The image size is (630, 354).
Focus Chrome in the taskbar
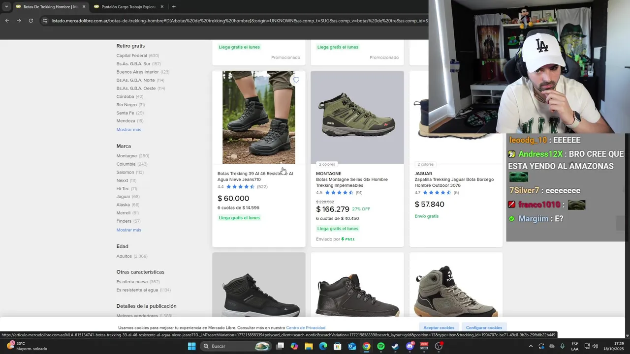pos(366,346)
